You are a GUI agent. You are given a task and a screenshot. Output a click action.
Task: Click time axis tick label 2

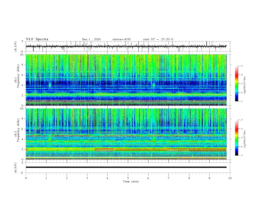point(67,178)
